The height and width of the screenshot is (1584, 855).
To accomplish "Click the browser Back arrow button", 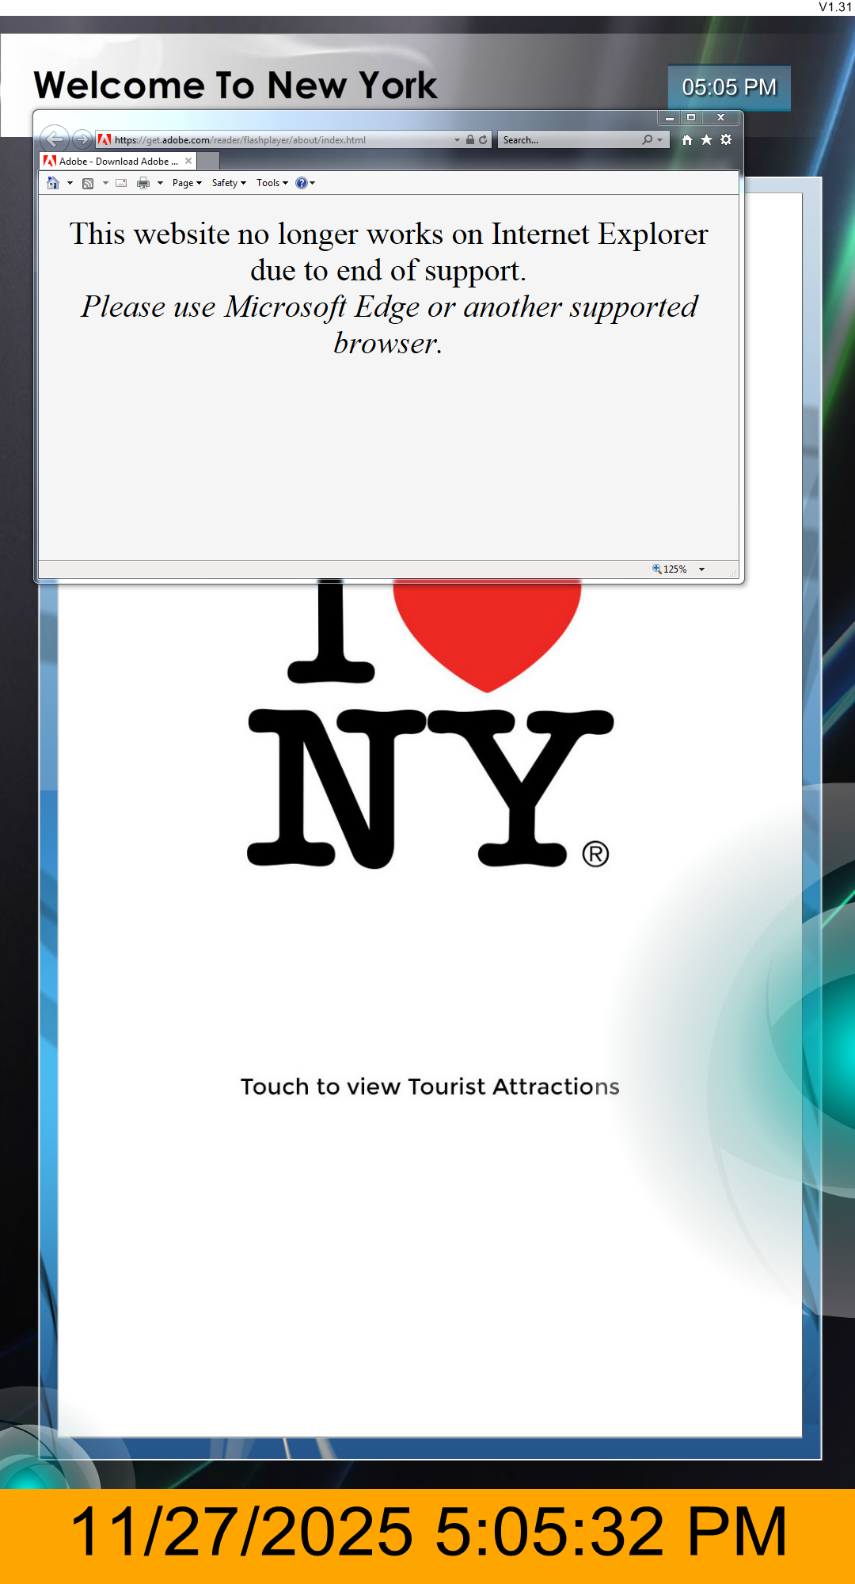I will coord(54,140).
